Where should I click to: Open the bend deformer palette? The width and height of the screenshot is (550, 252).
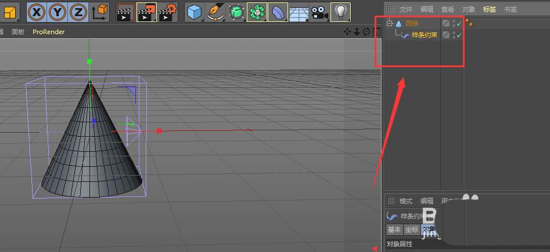[x=278, y=12]
